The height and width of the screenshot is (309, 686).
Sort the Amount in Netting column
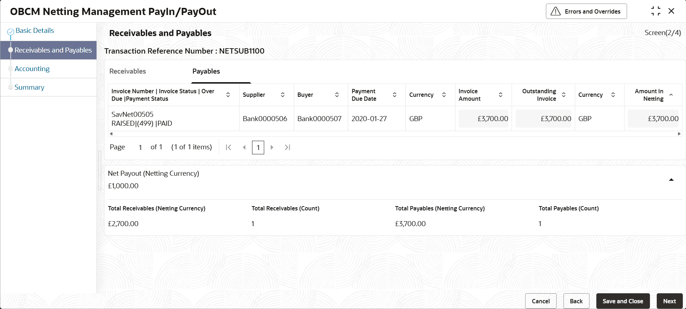point(671,95)
